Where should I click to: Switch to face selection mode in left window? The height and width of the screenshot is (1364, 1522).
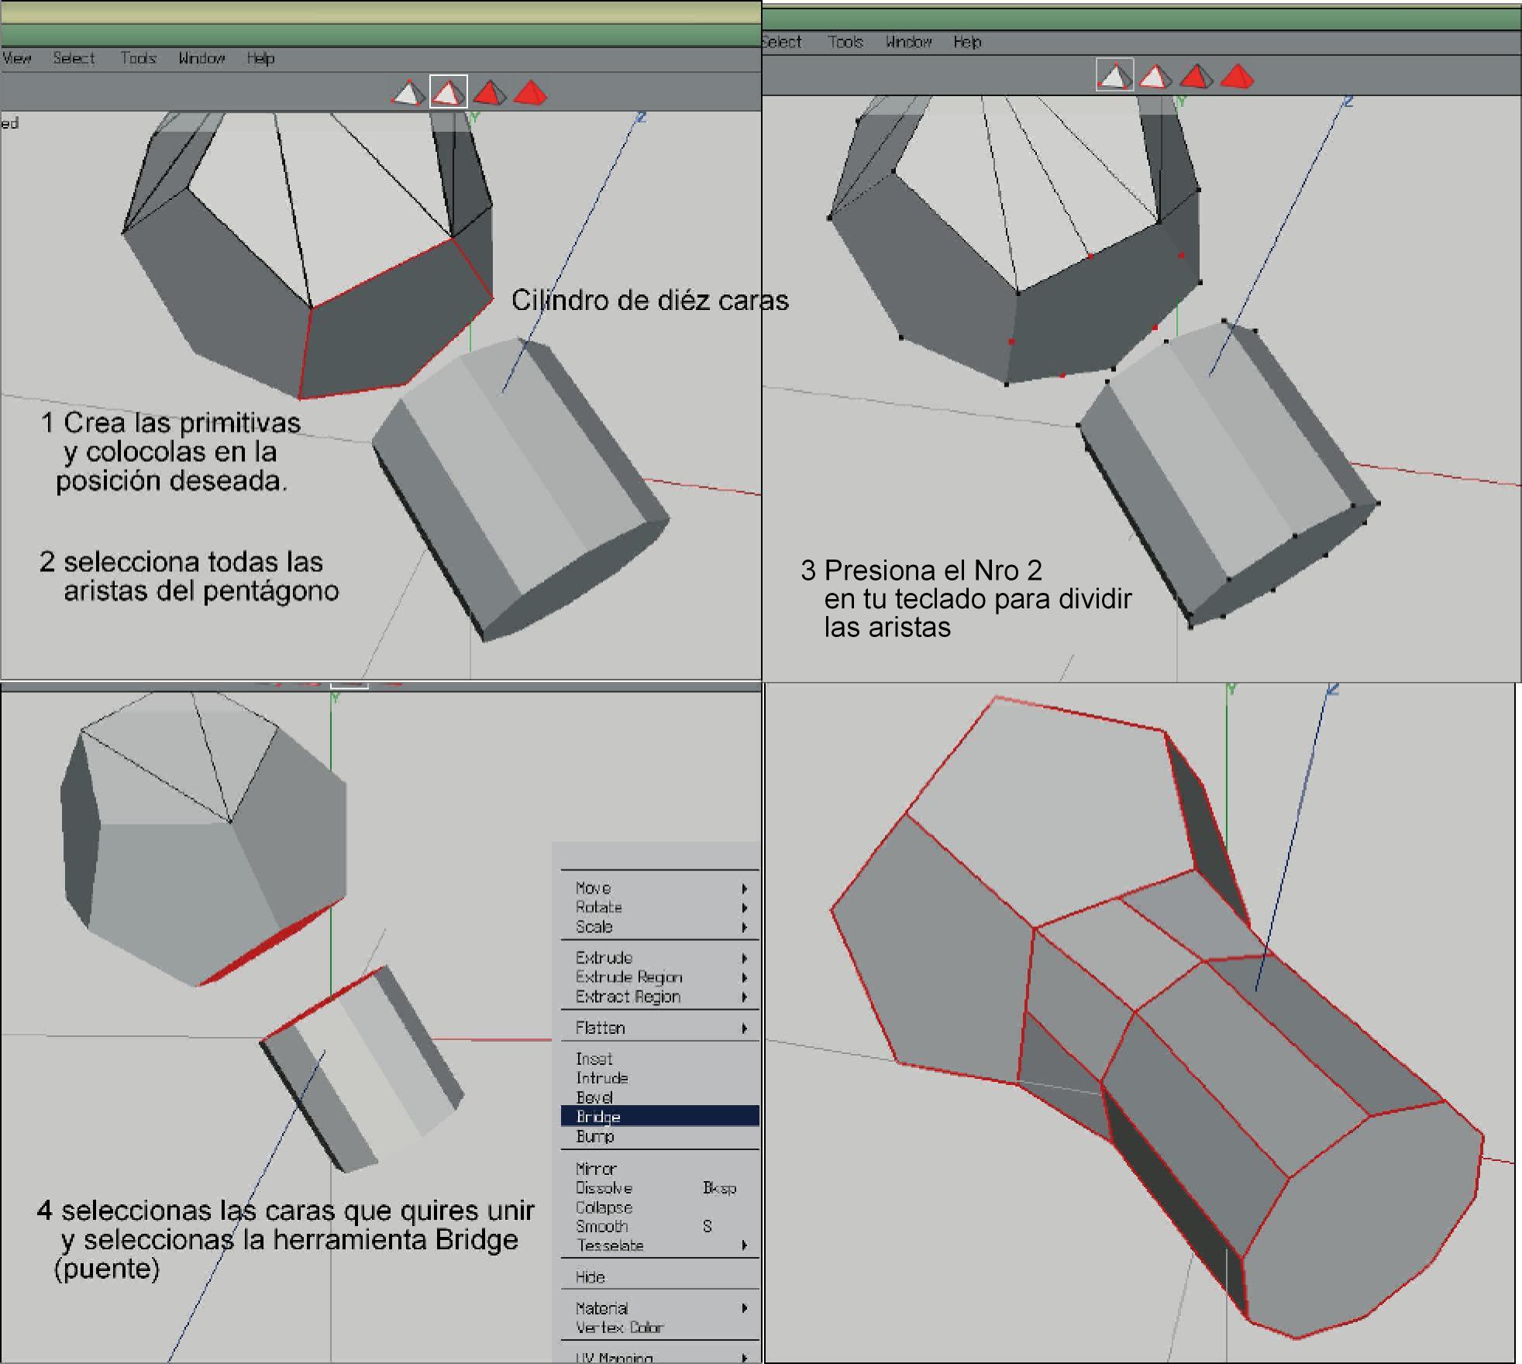coord(489,93)
